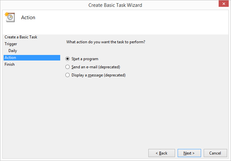Select the Start a program radio button
This screenshot has width=231, height=161.
point(67,59)
